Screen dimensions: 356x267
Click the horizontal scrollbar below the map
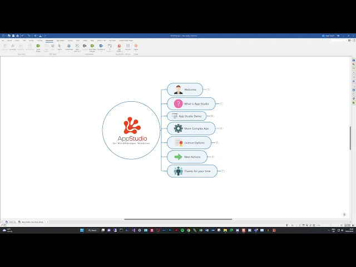click(178, 219)
